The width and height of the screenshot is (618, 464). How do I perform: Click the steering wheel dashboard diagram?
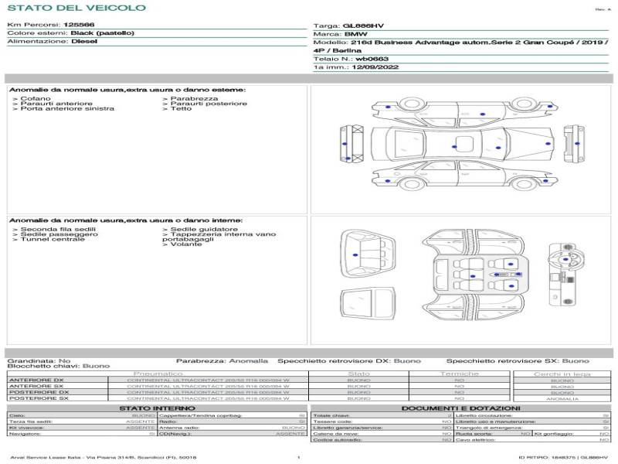pyautogui.click(x=565, y=275)
